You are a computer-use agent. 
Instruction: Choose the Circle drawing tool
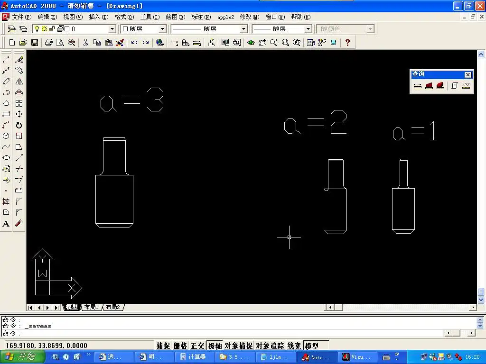click(6, 136)
